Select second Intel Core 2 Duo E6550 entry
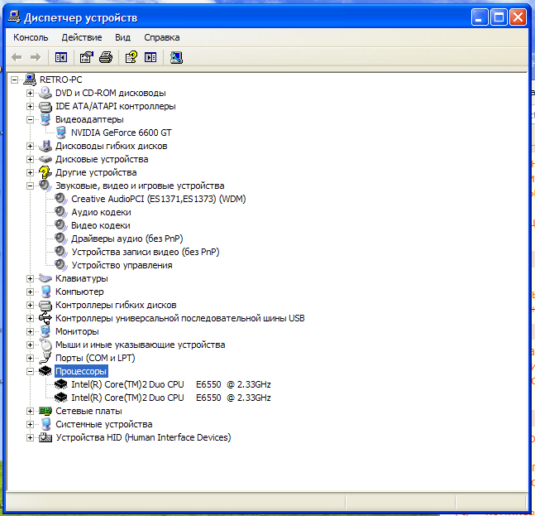This screenshot has height=516, width=535. pyautogui.click(x=171, y=398)
